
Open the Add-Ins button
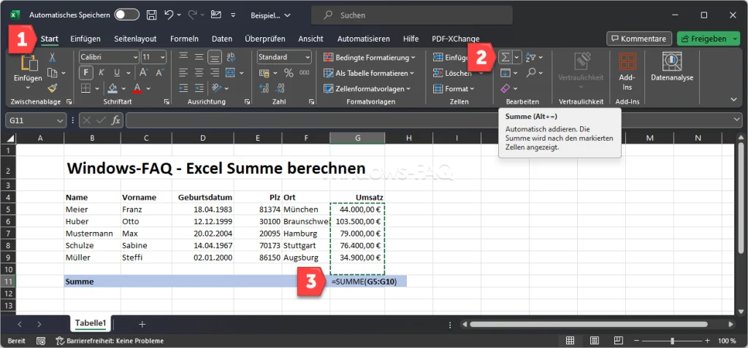[x=627, y=71]
